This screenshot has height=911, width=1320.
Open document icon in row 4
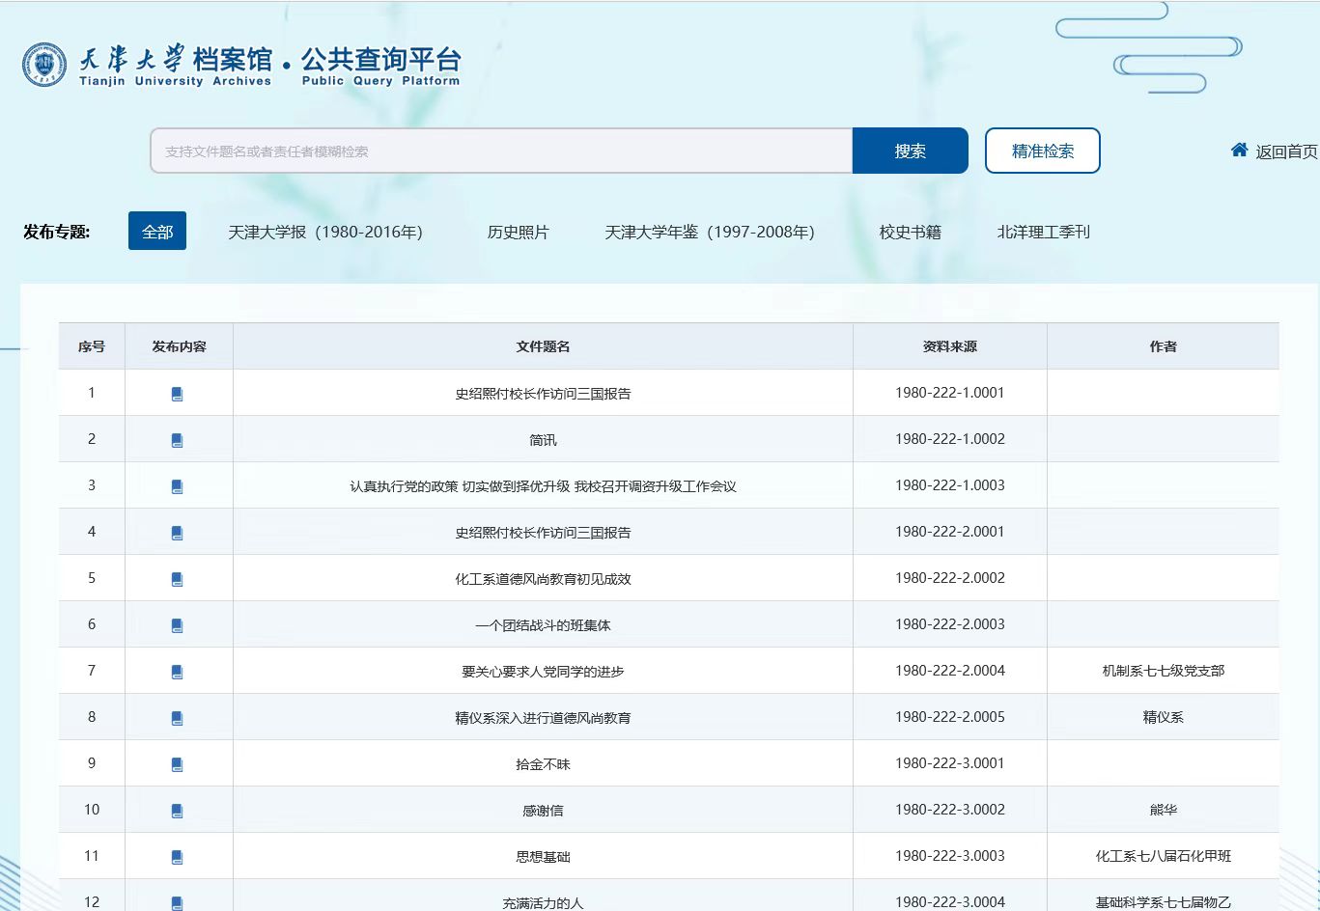[177, 533]
